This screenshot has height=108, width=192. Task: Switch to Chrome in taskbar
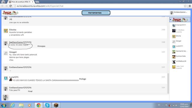(x=39, y=105)
